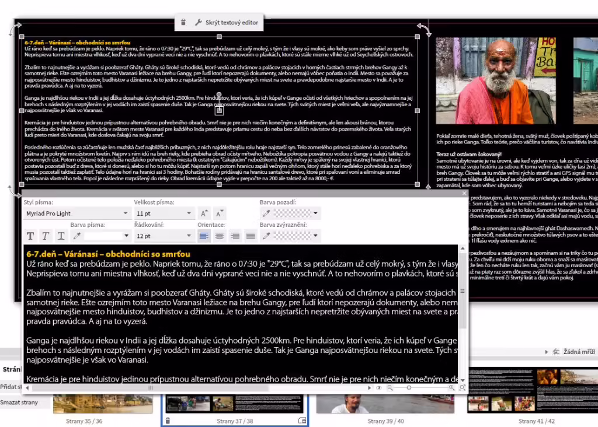The width and height of the screenshot is (598, 427).
Task: Click the Barva pozadí color swatch
Action: point(293,213)
